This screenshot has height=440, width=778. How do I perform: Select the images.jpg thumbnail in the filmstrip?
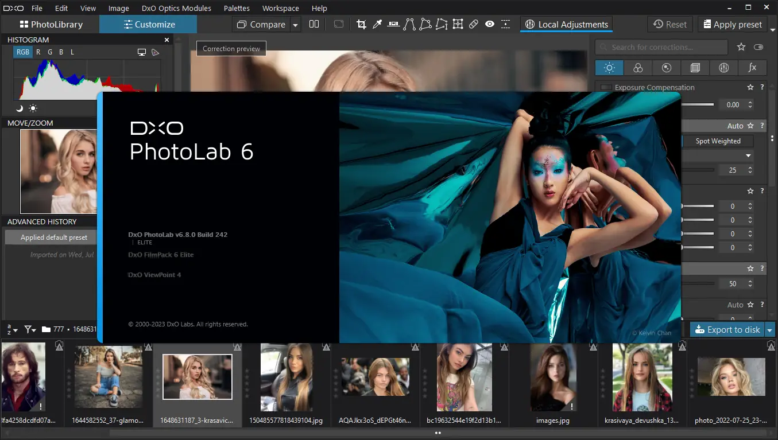tap(553, 377)
